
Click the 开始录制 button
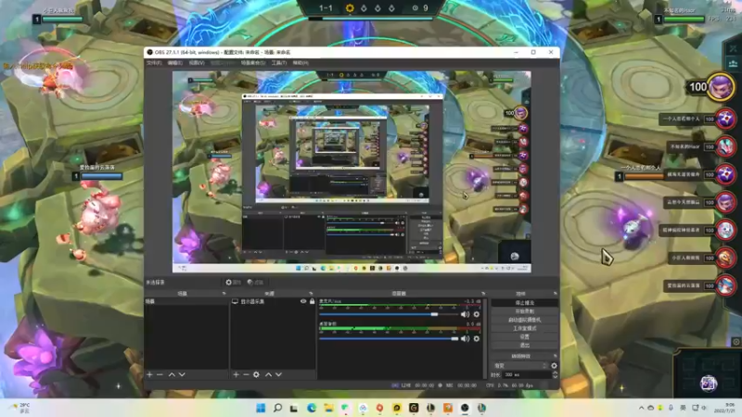pos(524,311)
